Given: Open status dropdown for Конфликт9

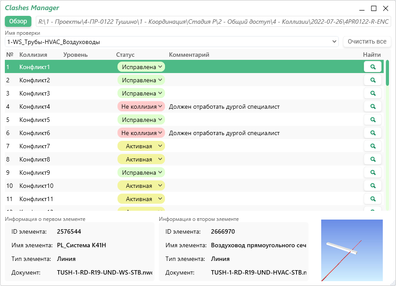Looking at the screenshot, I should click(141, 172).
